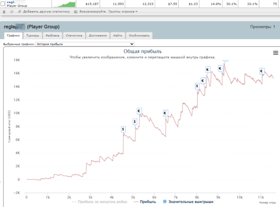Open the 'История прибыли' chart selector

click(85, 44)
